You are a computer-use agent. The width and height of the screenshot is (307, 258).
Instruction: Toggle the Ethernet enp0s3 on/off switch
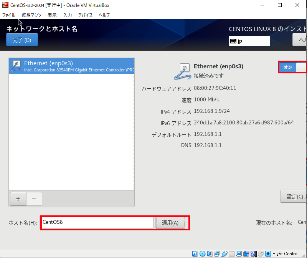point(292,67)
